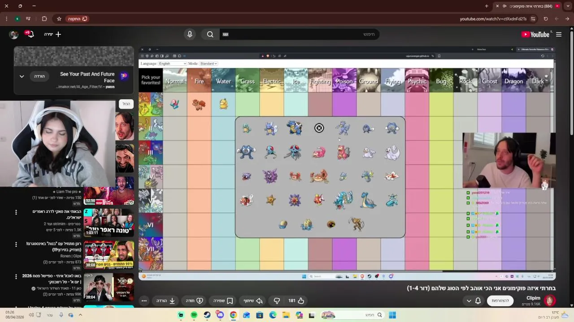
Task: Subscribe to Clipim channel (הצטרפות)
Action: [500, 301]
